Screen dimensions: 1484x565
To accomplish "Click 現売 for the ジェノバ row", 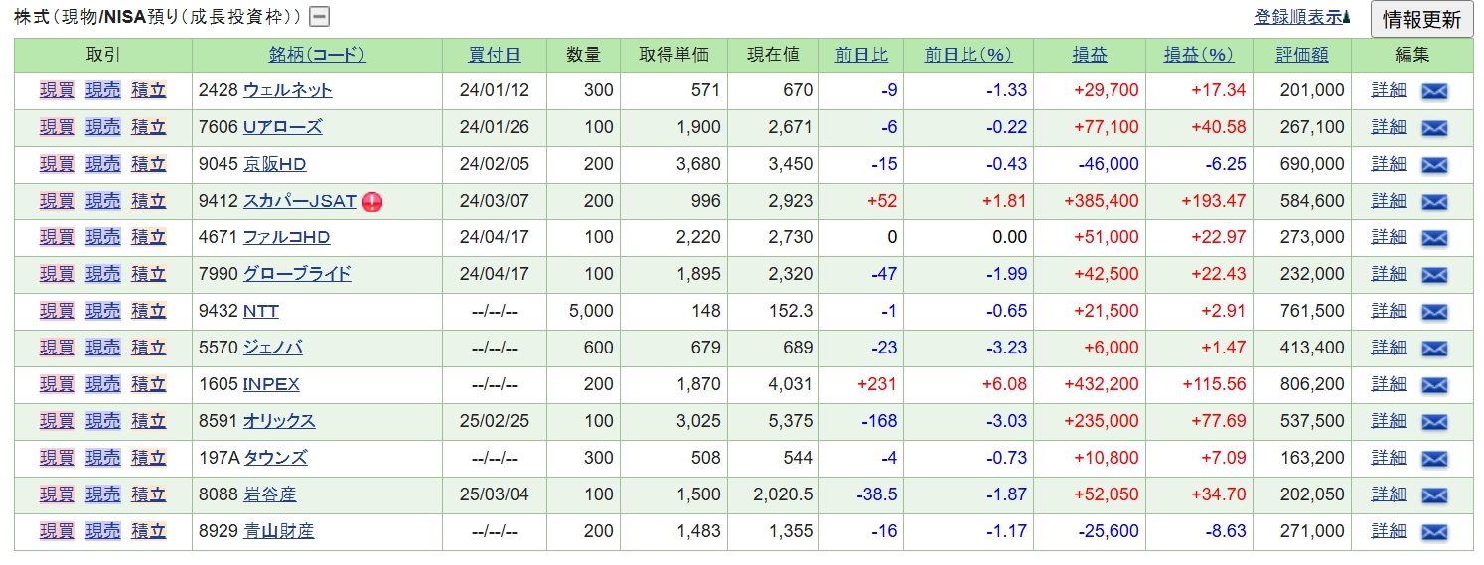I will pos(102,348).
